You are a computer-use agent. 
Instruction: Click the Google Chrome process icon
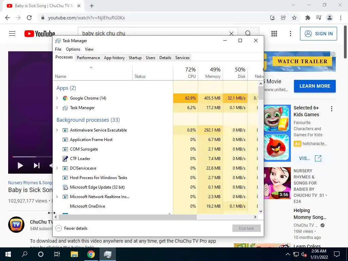click(65, 98)
